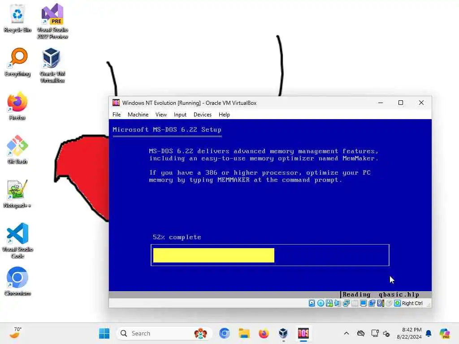Viewport: 459px width, 344px height.
Task: Minimize the VirtualBox window
Action: pyautogui.click(x=381, y=103)
